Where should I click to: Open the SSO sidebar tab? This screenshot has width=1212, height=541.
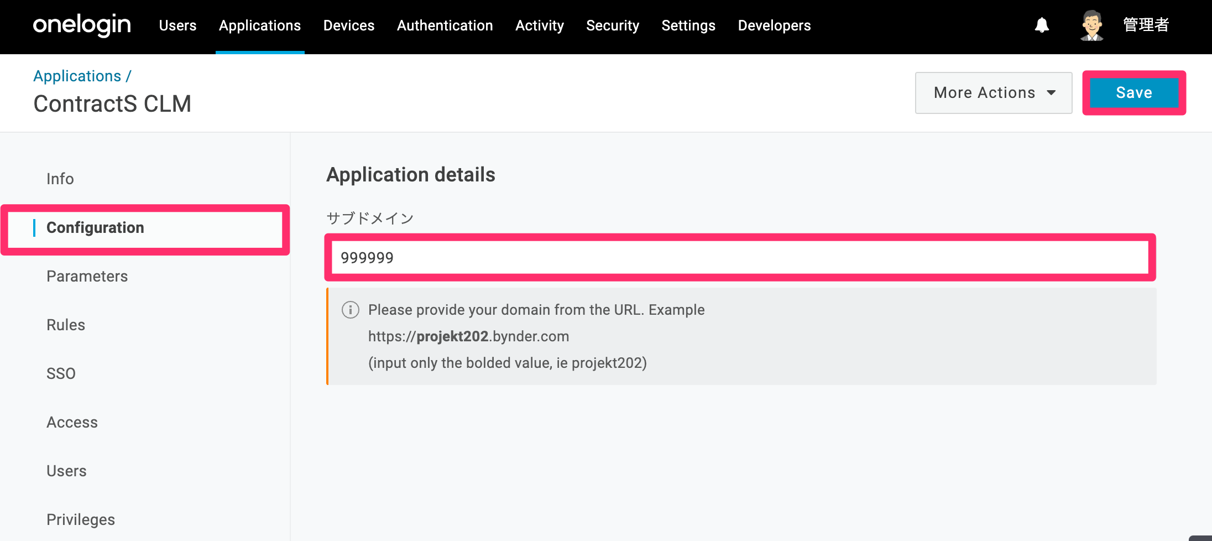61,373
